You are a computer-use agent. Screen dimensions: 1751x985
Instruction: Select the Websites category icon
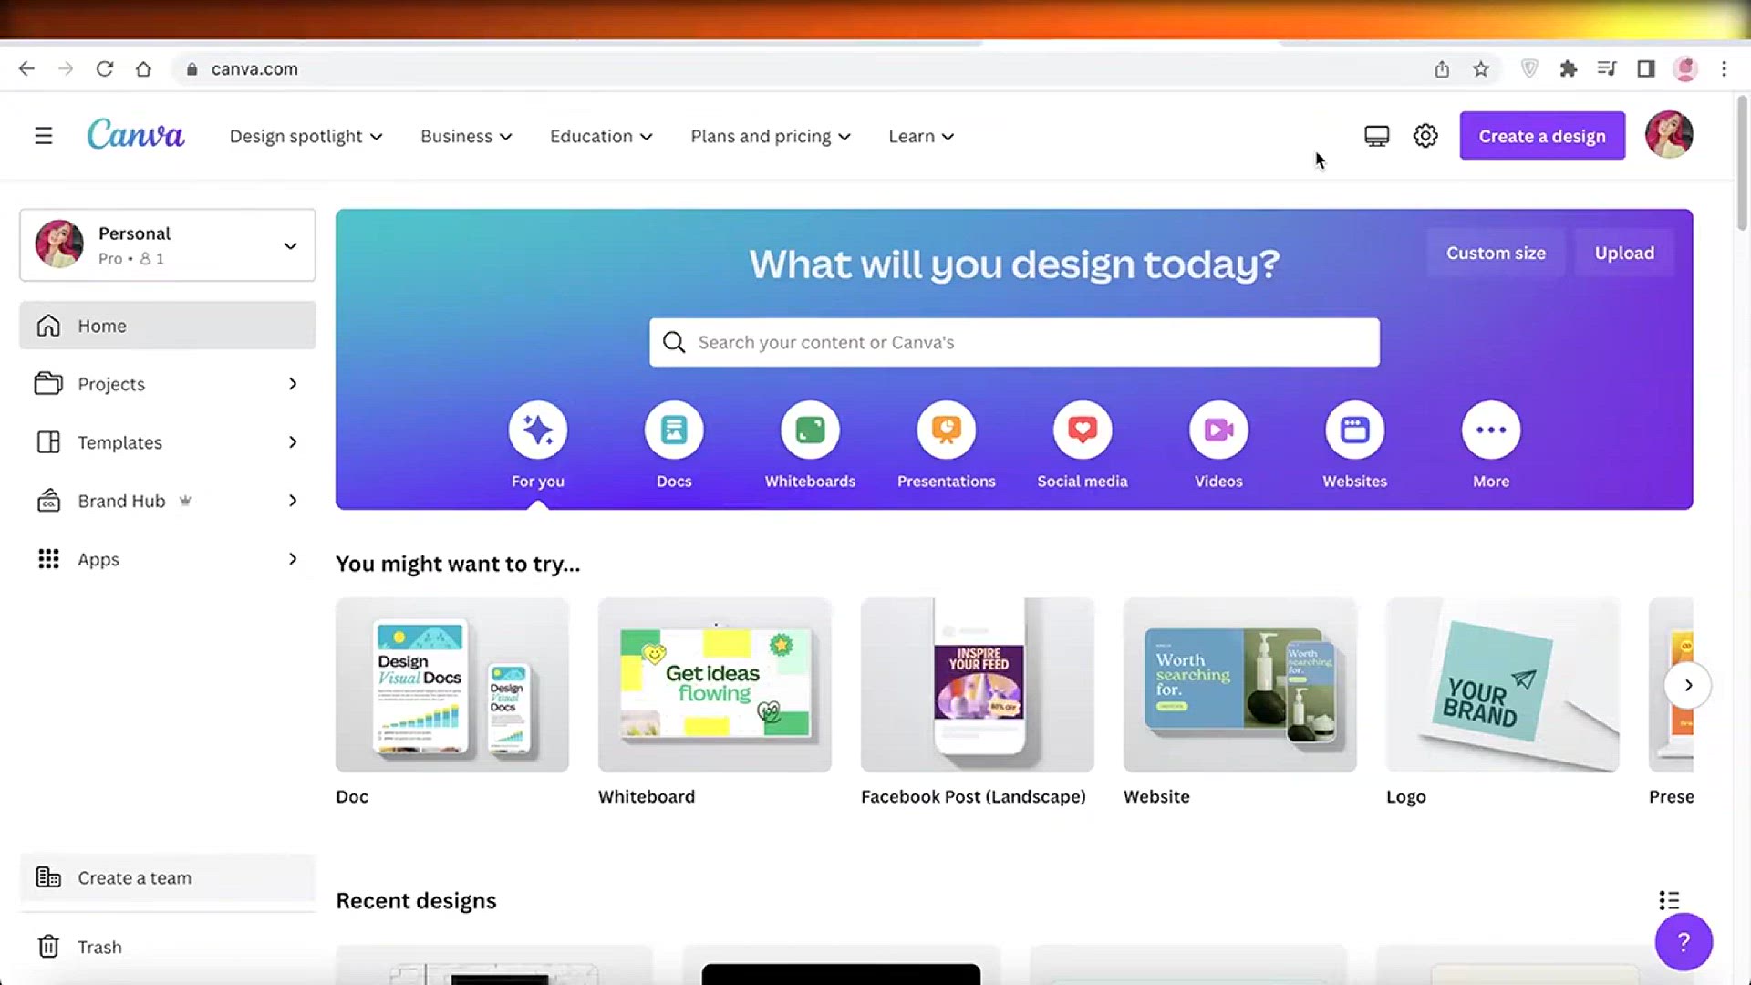(1355, 430)
